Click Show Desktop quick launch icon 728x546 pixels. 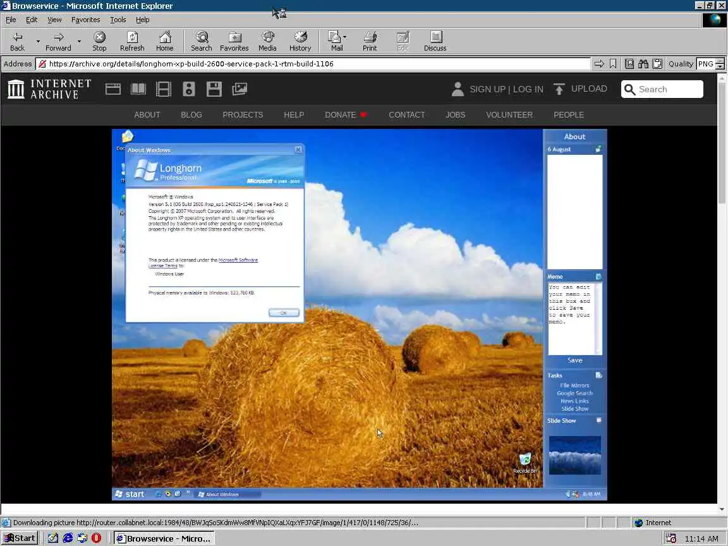click(53, 538)
